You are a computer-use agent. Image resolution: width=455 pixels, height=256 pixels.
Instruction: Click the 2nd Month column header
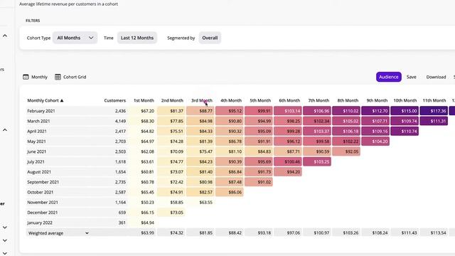pos(172,100)
